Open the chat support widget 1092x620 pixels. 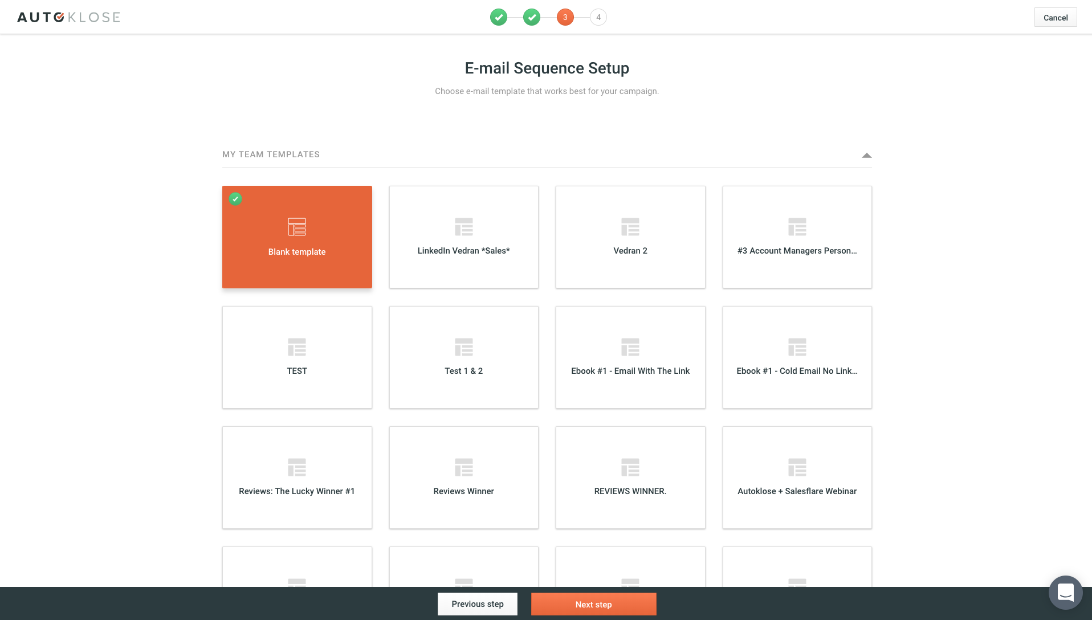(x=1065, y=593)
